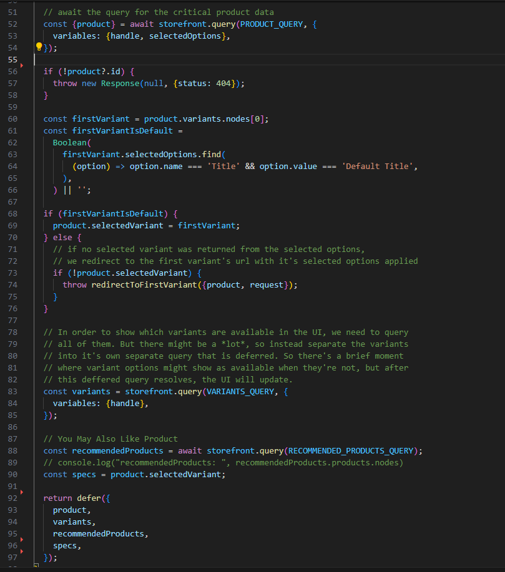Click on PRODUCT_QUERY in line 52
This screenshot has width=505, height=572.
pos(272,24)
